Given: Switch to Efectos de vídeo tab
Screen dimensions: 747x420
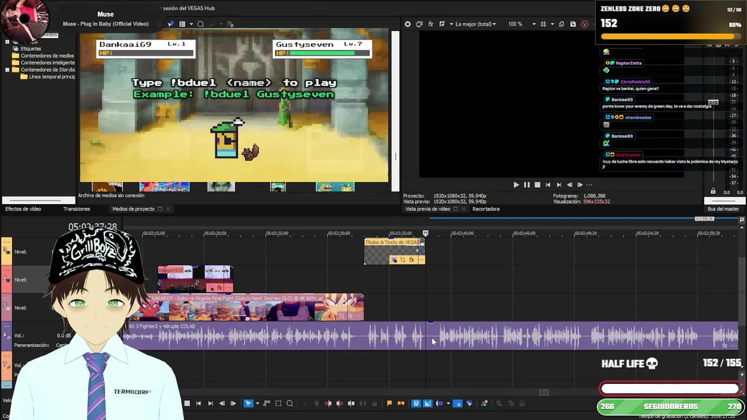Looking at the screenshot, I should pyautogui.click(x=23, y=209).
